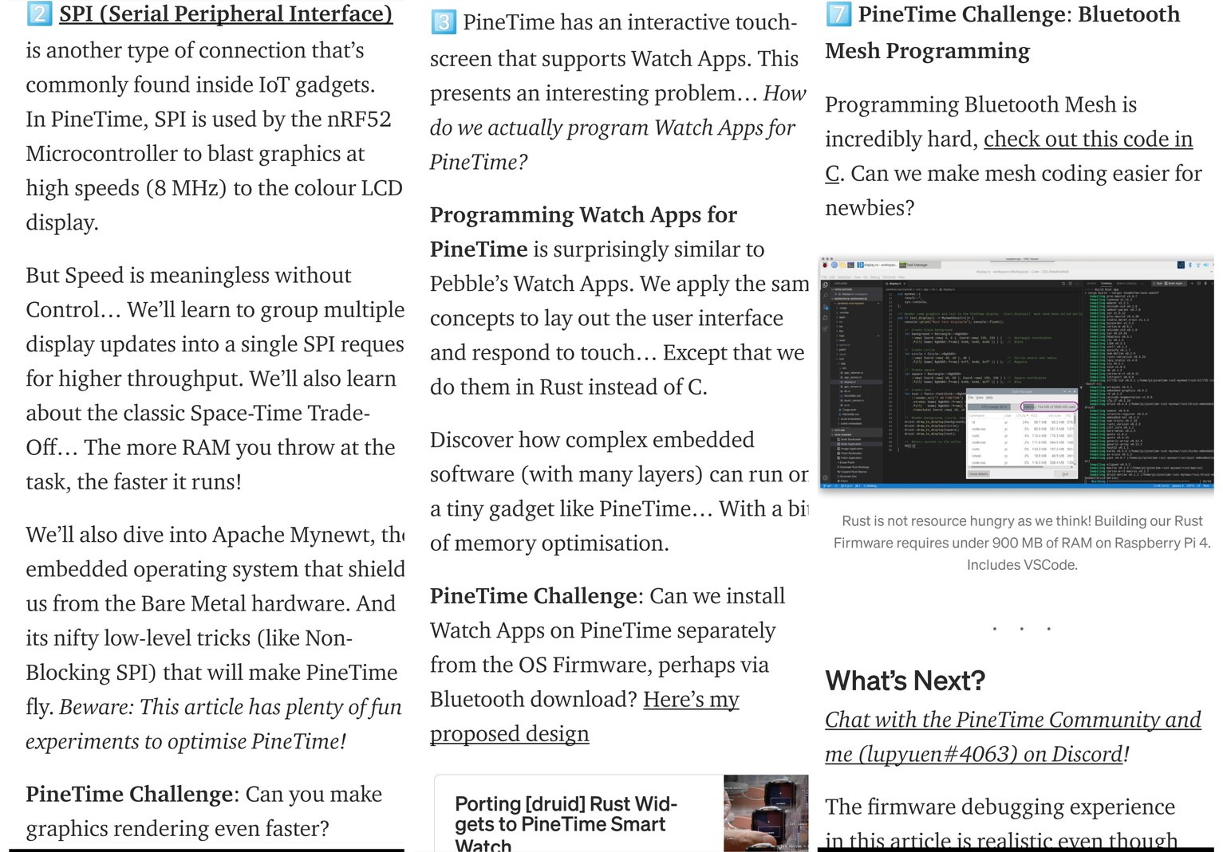Follow the "check out this code in C" link

pos(1087,139)
